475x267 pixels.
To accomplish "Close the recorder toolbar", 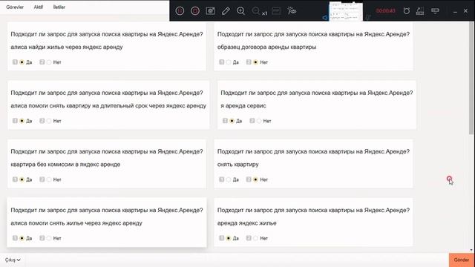I will 465,11.
